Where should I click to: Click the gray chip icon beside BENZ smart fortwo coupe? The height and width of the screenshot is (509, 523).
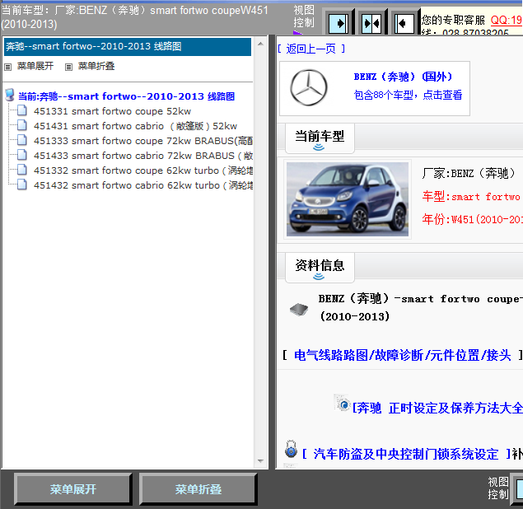tap(299, 310)
